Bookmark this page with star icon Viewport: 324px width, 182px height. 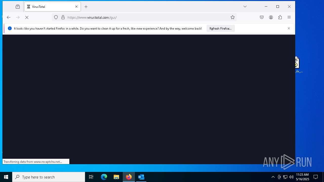click(x=233, y=17)
